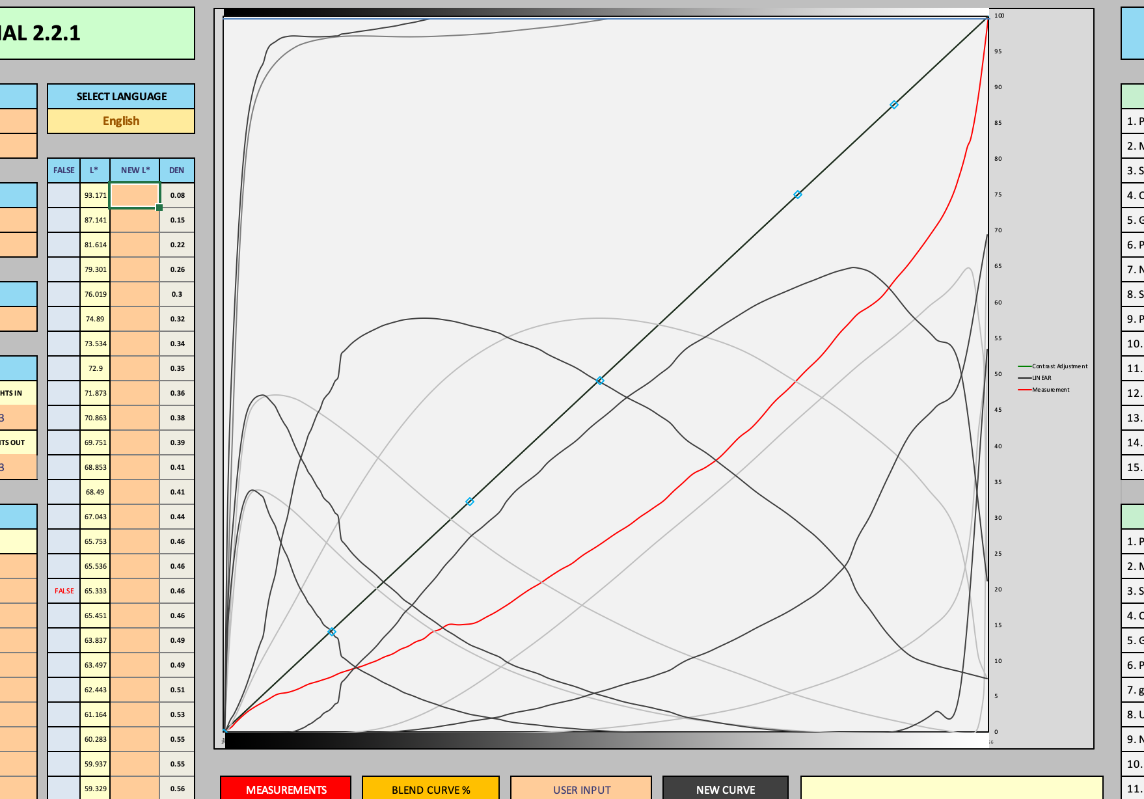Toggle the checkbox cell left of L* 87.141

click(x=64, y=220)
